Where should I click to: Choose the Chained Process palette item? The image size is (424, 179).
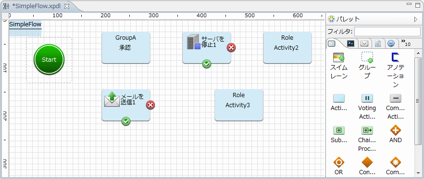[367, 131]
